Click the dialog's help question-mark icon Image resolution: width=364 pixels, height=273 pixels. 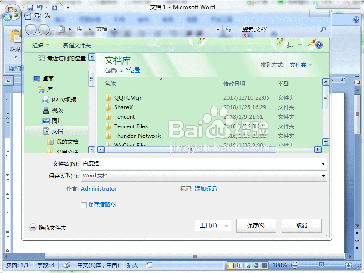coord(319,45)
